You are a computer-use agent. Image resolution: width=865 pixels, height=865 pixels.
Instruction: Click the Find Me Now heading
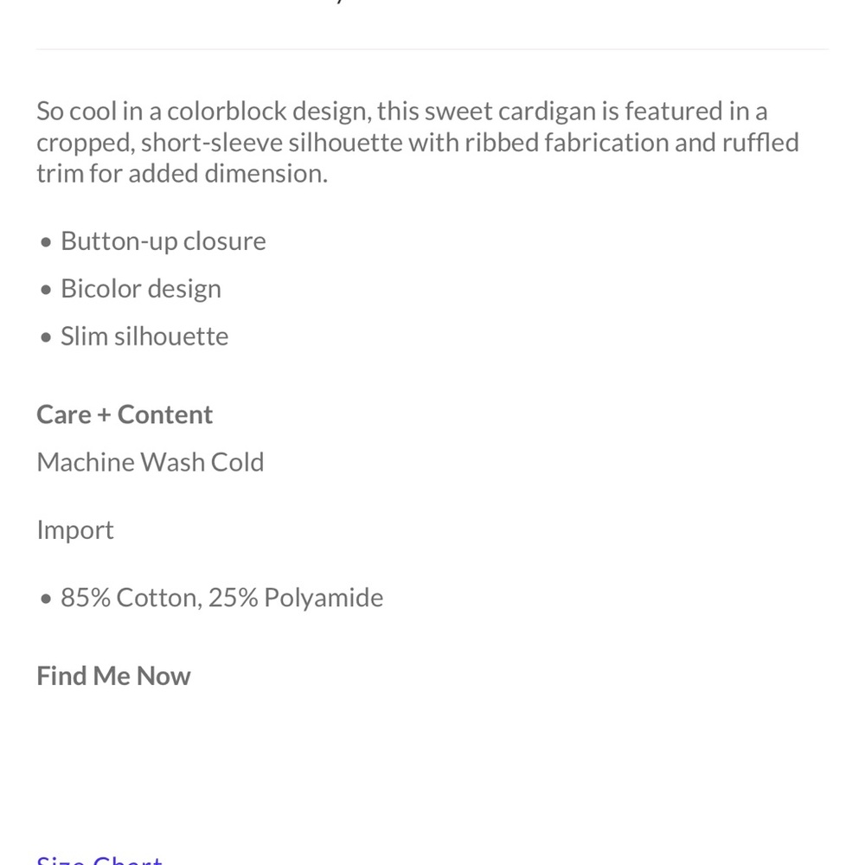(113, 676)
